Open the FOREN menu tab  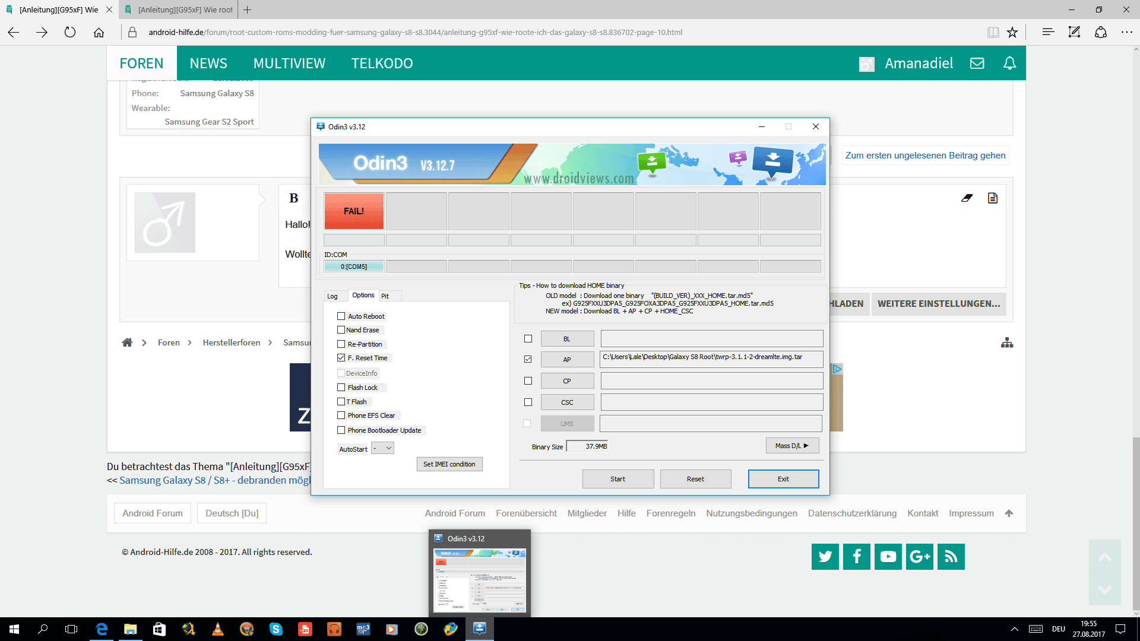point(141,64)
